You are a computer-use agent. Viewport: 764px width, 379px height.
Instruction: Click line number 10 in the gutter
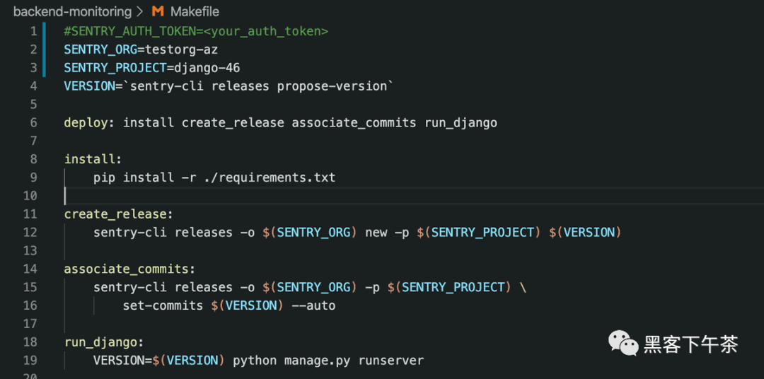tap(30, 196)
